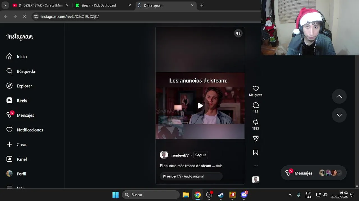
Task: Play the reel with center play button
Action: [200, 106]
